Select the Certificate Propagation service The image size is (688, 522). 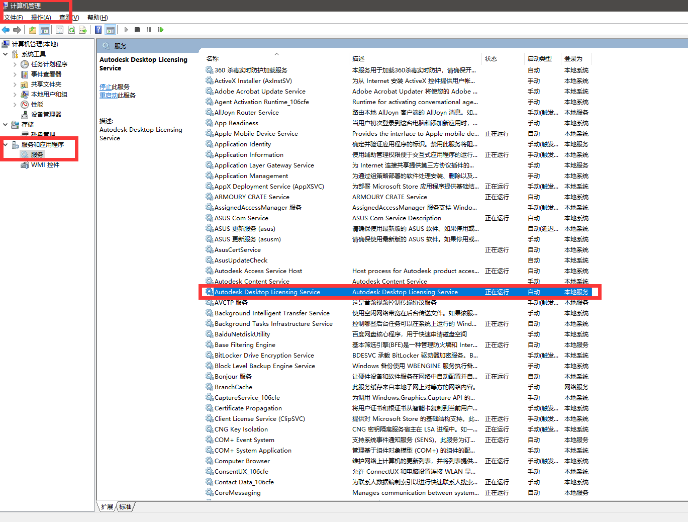pos(399,408)
